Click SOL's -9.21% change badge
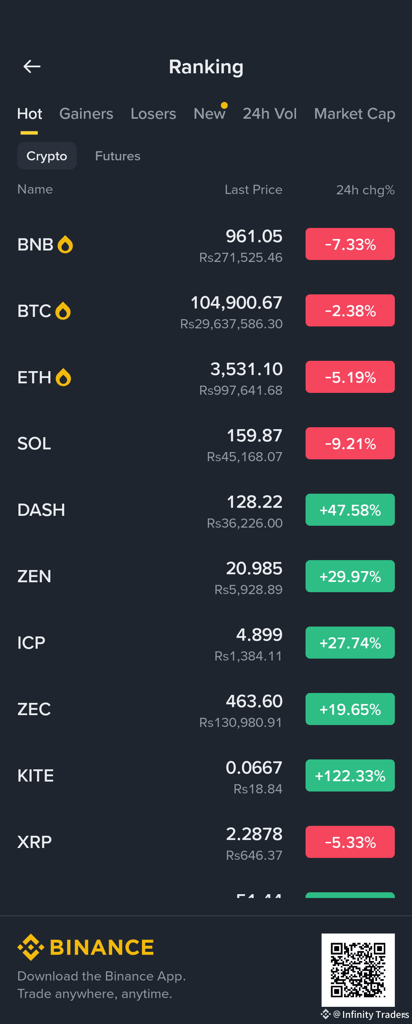 [x=350, y=444]
